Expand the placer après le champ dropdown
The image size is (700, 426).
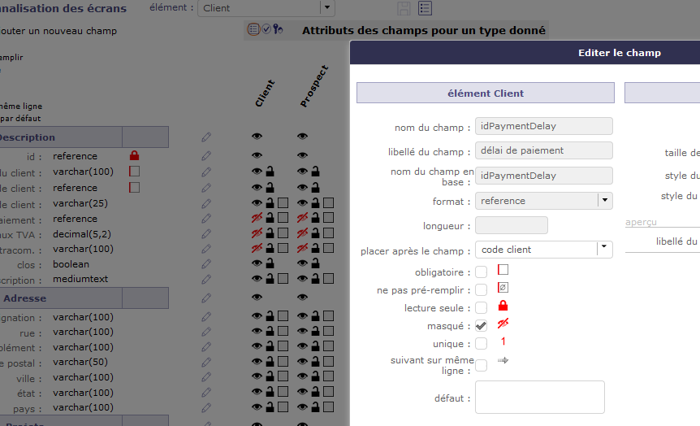604,249
